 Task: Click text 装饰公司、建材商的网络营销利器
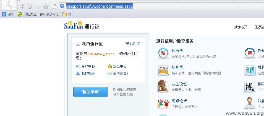pos(196,73)
